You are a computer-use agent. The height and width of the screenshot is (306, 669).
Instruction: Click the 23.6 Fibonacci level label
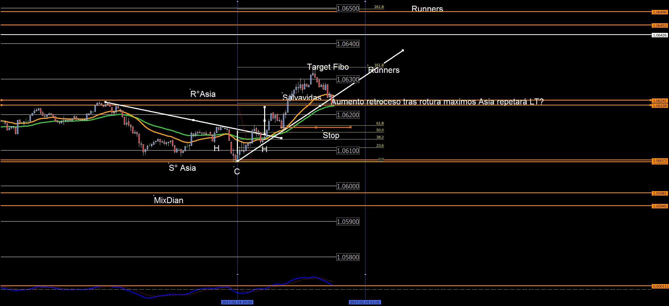pos(380,145)
